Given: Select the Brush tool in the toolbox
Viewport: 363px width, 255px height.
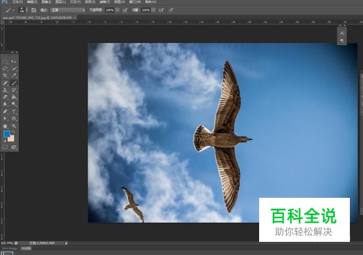Looking at the screenshot, I should pyautogui.click(x=14, y=83).
